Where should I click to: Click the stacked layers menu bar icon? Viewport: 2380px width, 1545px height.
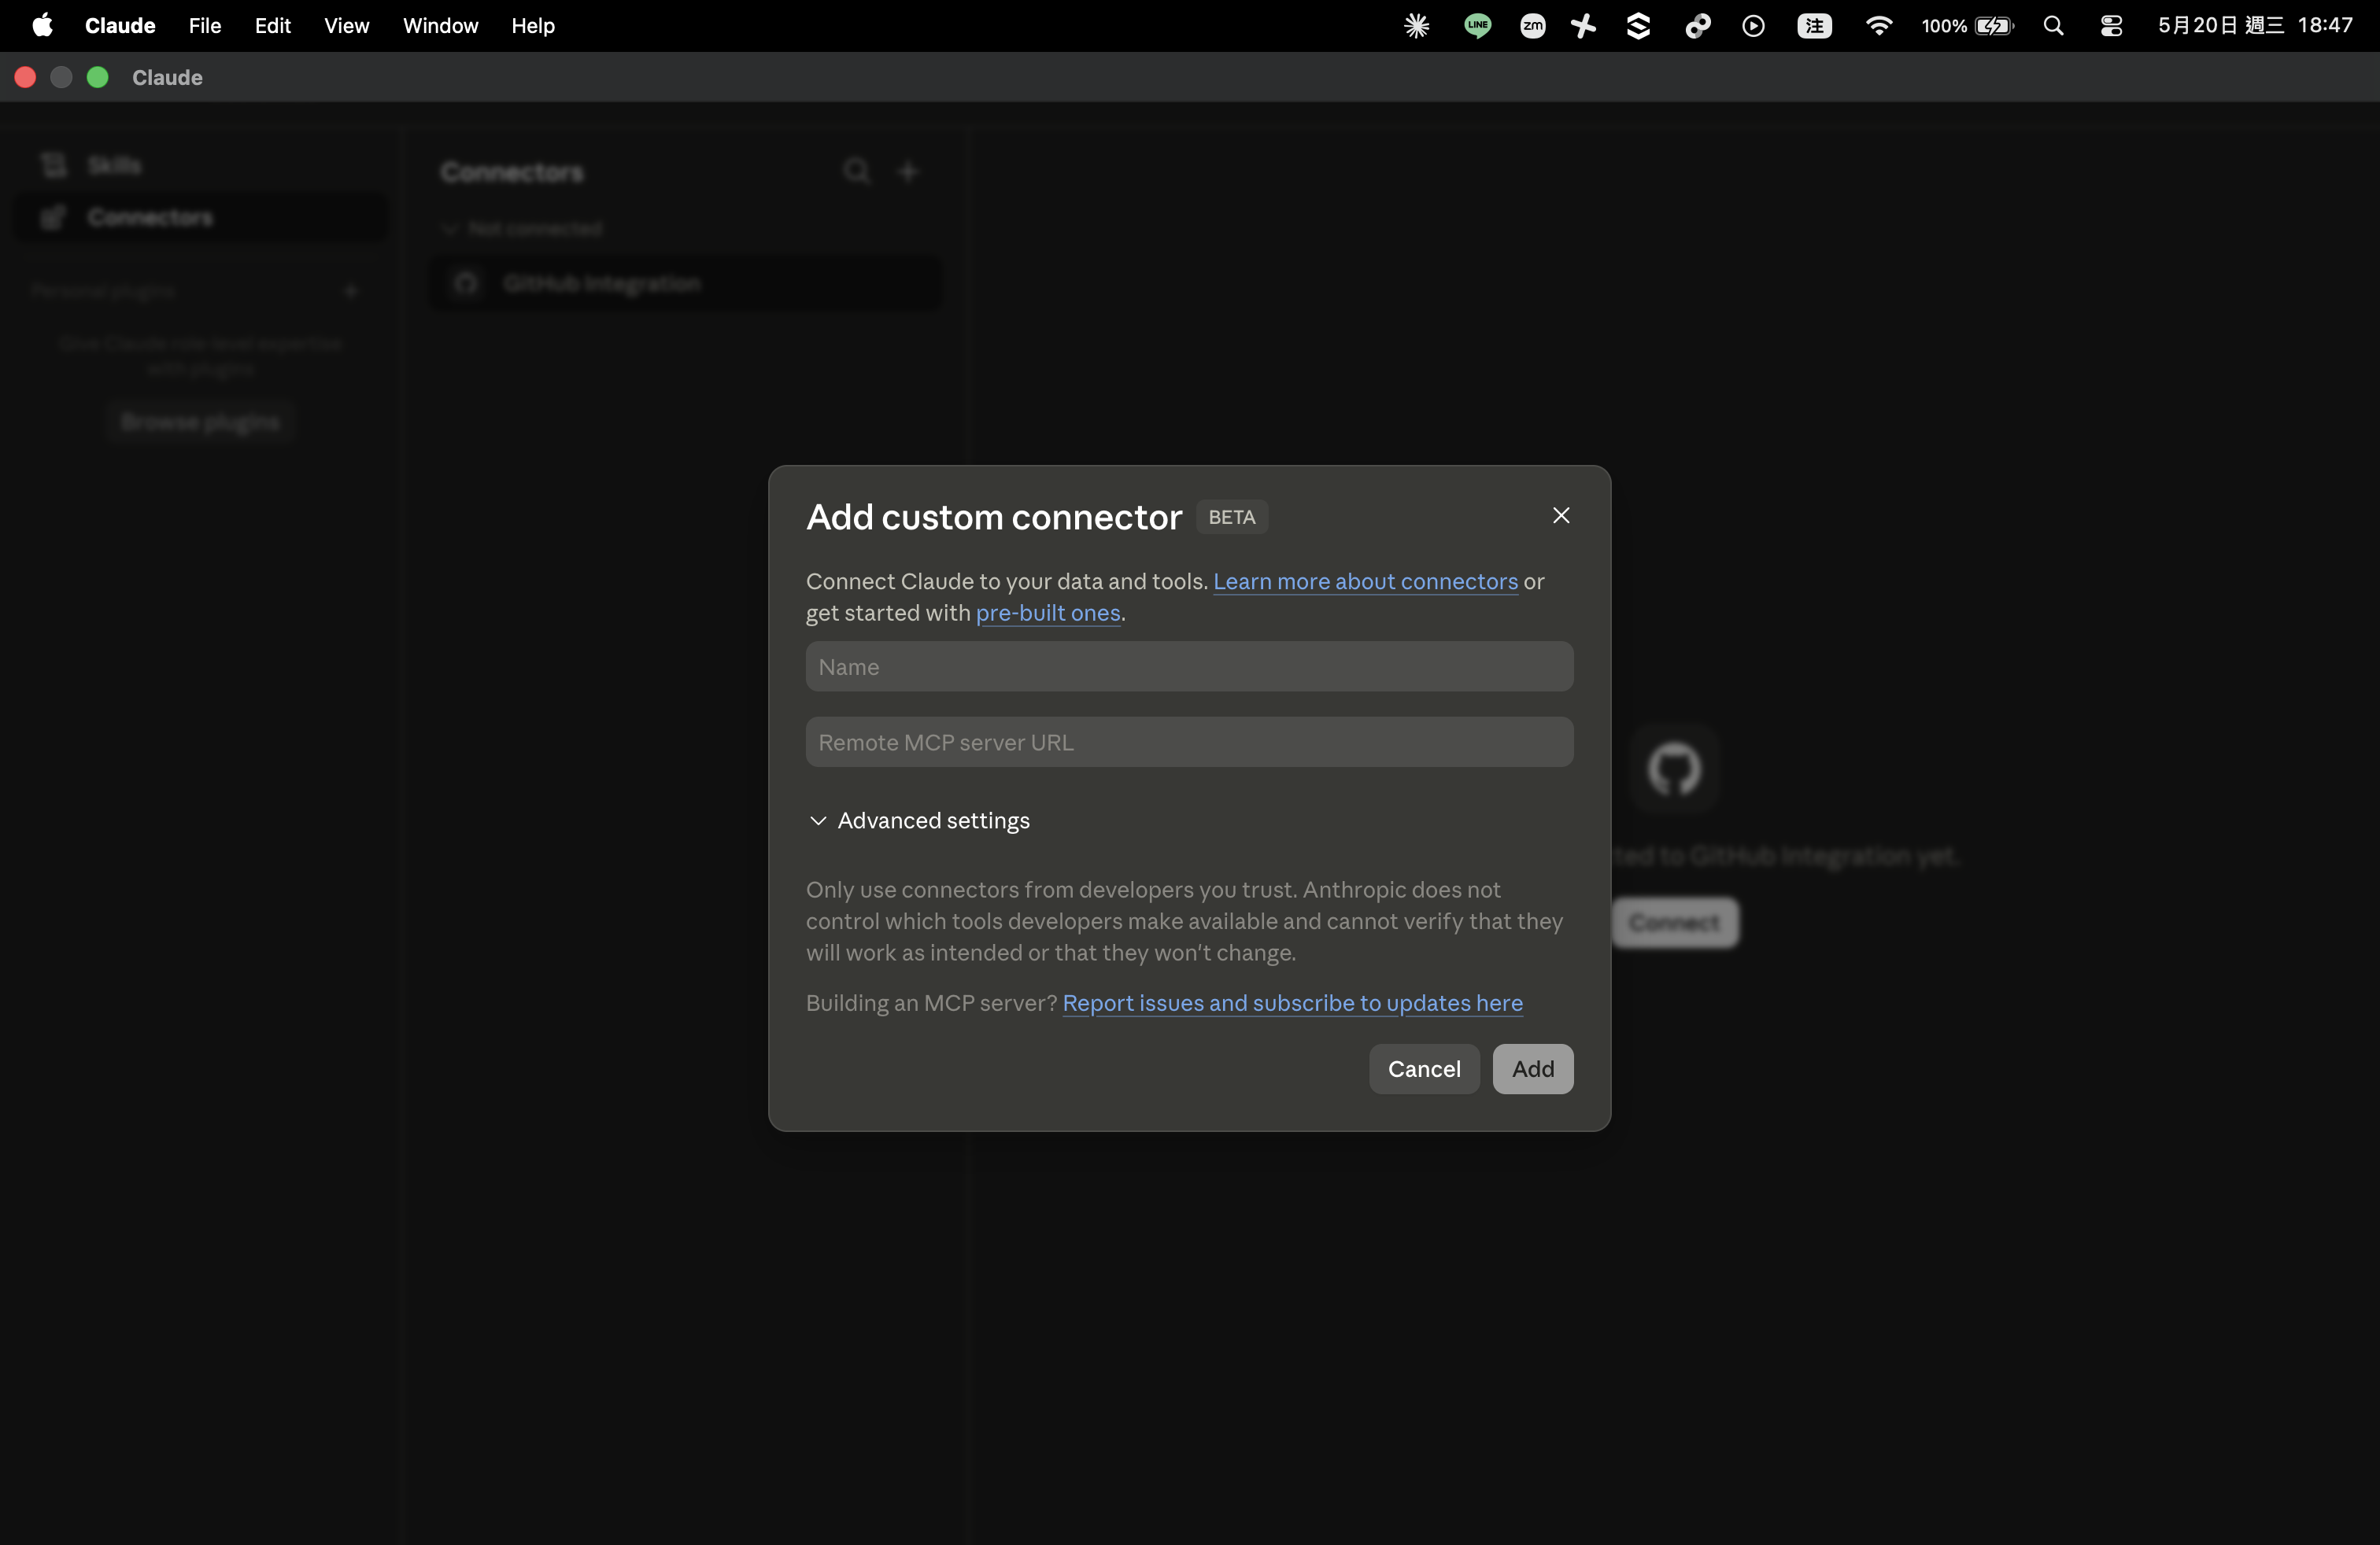1638,26
